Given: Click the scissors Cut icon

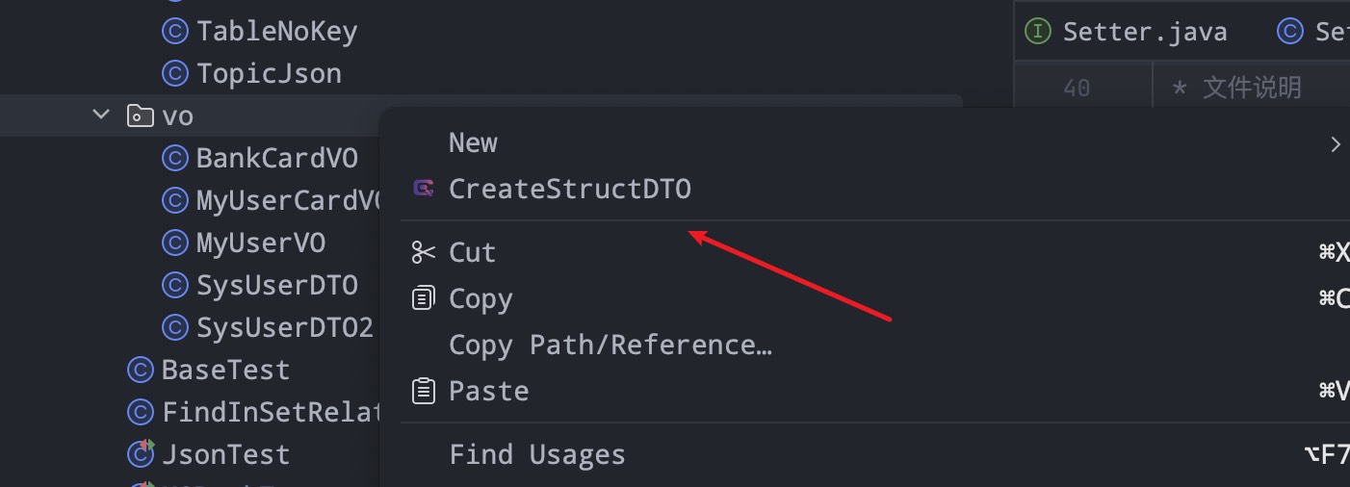Looking at the screenshot, I should pos(423,252).
